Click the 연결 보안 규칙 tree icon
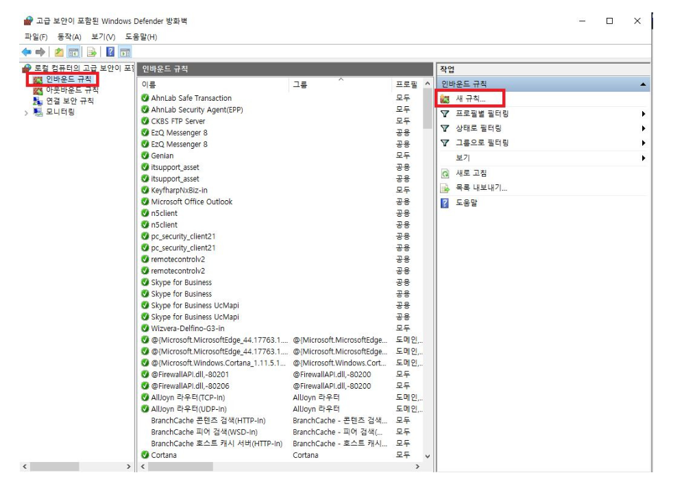684x486 pixels. click(38, 101)
